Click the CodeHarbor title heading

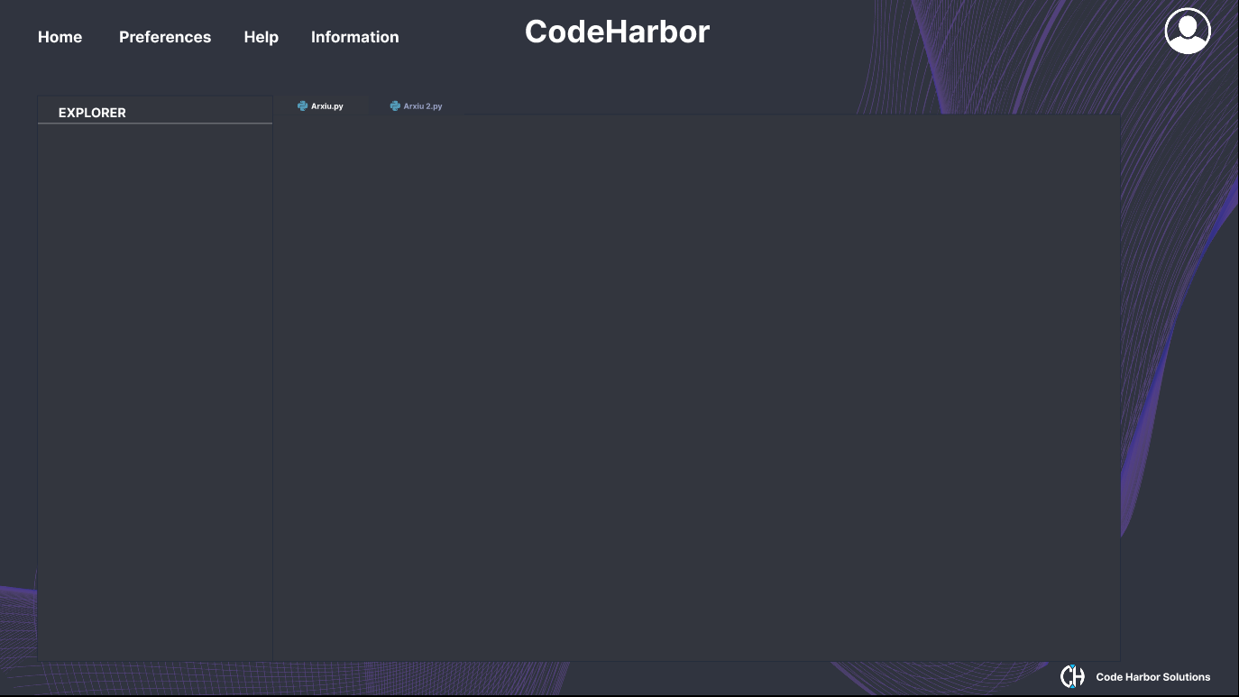click(617, 32)
